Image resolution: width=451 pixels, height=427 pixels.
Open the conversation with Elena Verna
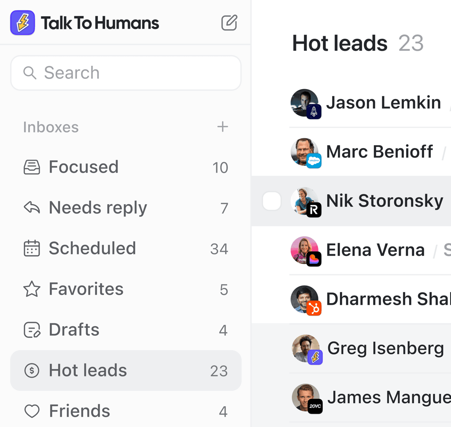pos(376,250)
